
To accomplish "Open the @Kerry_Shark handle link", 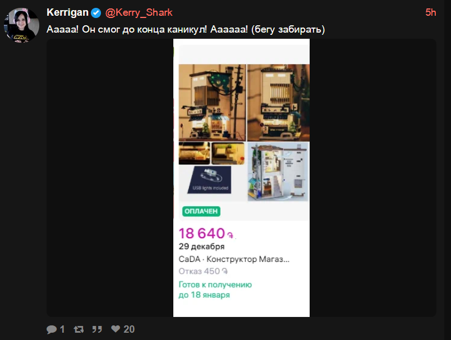I will tap(139, 12).
